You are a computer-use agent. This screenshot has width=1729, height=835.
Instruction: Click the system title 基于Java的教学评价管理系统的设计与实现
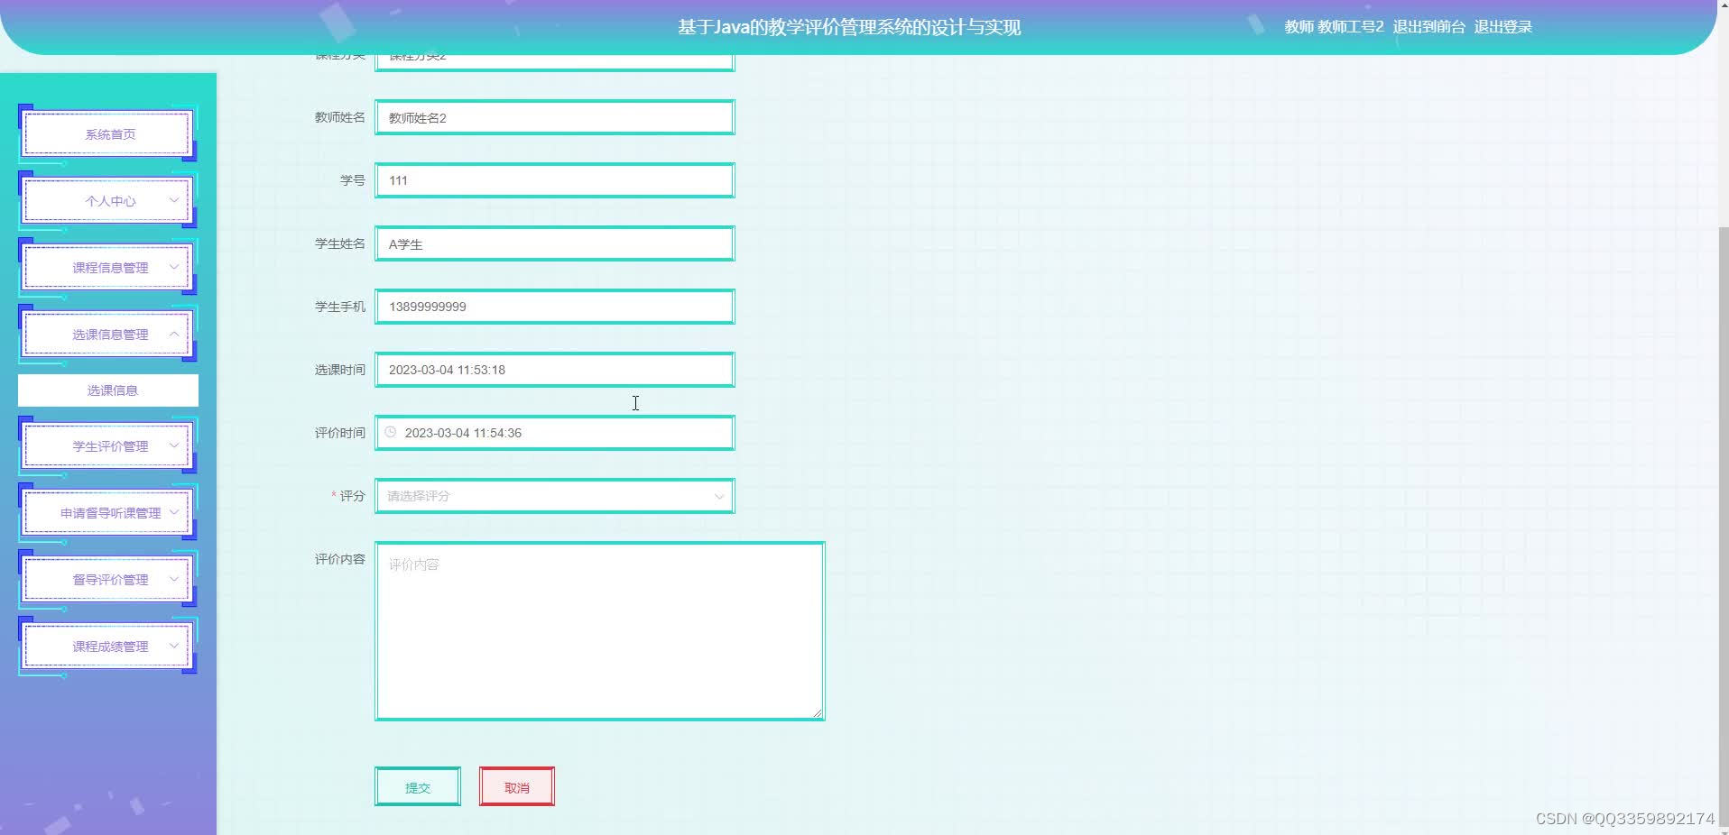coord(849,27)
